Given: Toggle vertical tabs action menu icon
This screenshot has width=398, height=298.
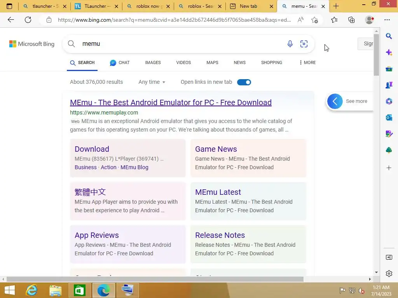Looking at the screenshot, I should tap(9, 6).
